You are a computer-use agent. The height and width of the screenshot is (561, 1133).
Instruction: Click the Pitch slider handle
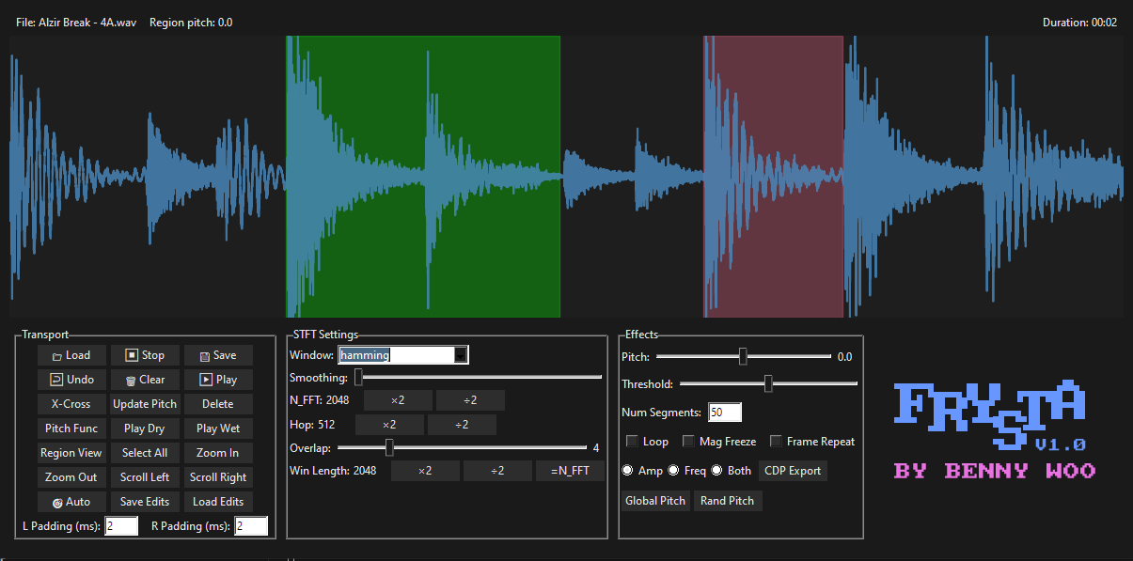tap(743, 356)
